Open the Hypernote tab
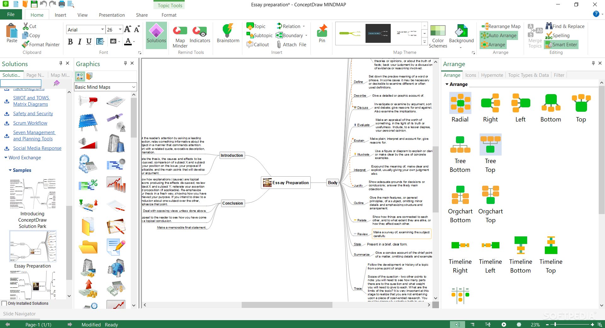The width and height of the screenshot is (605, 328). pyautogui.click(x=492, y=75)
